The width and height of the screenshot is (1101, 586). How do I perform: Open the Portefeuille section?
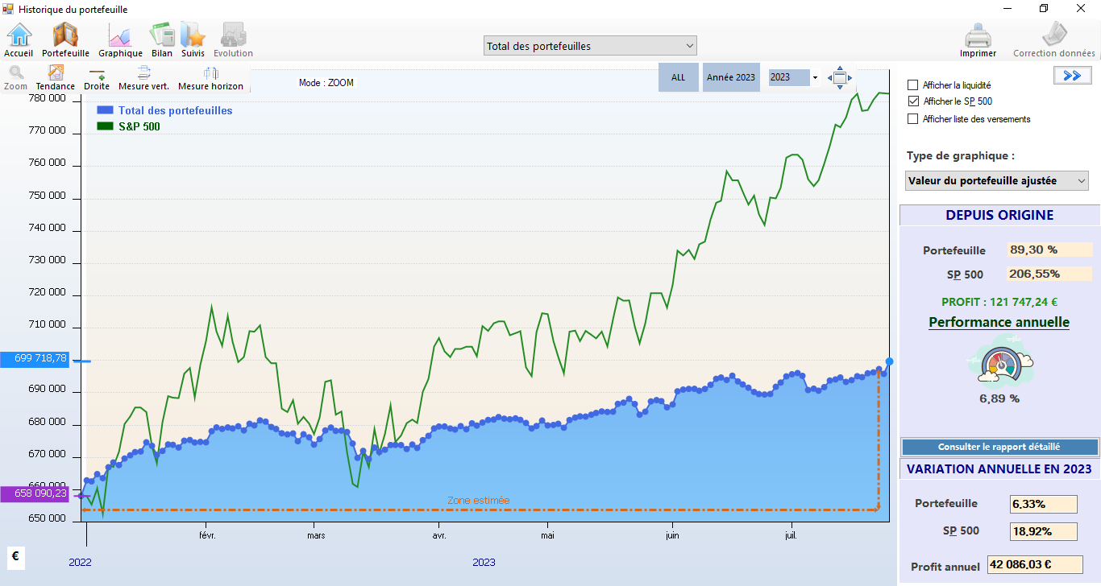[65, 39]
